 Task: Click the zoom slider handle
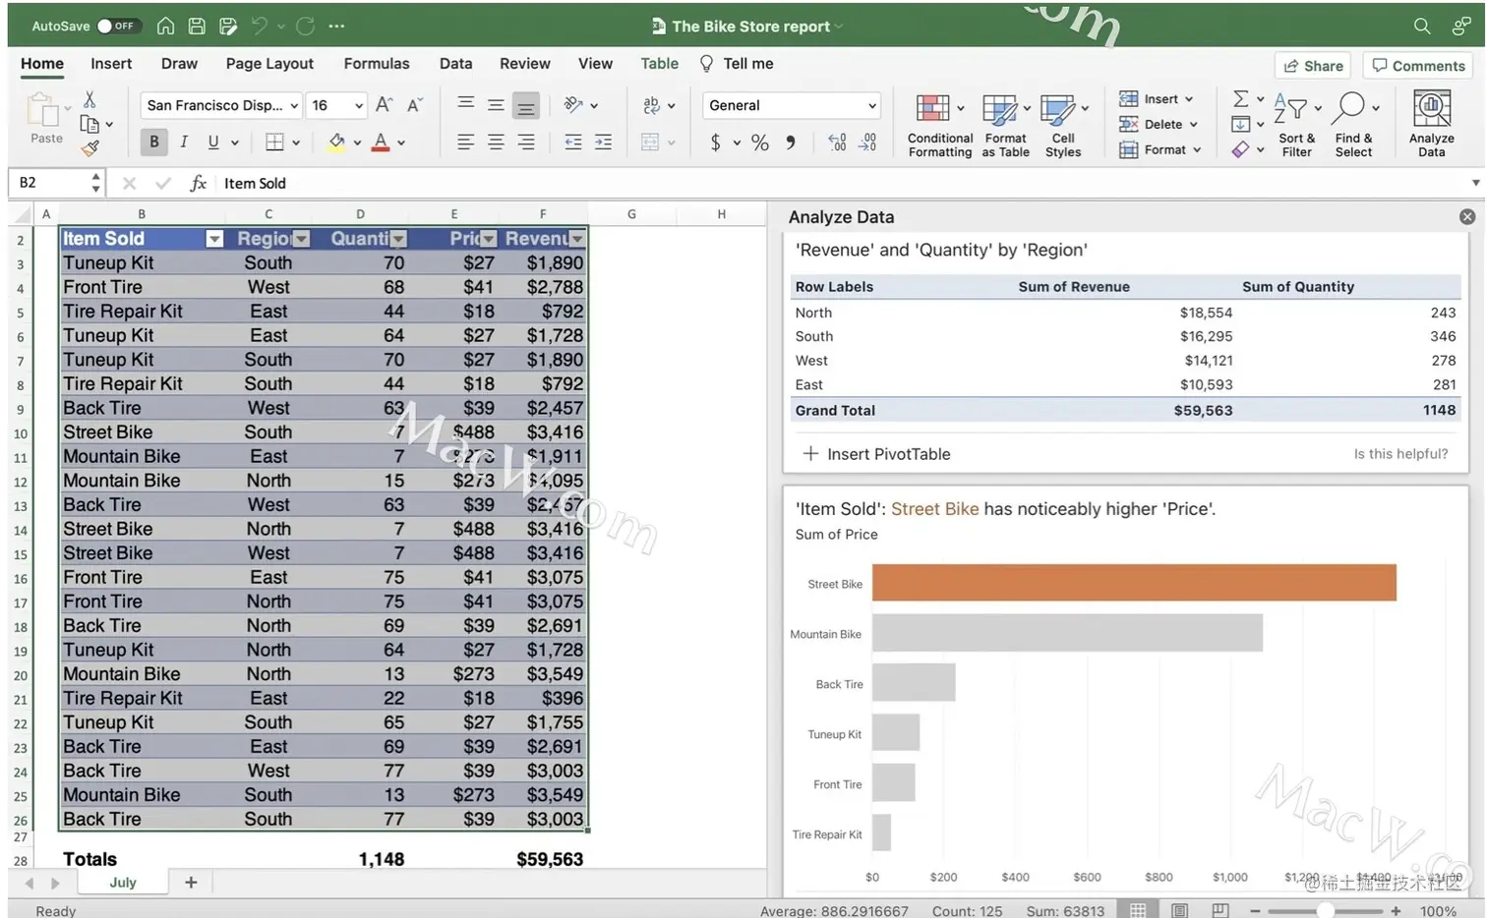pyautogui.click(x=1326, y=910)
